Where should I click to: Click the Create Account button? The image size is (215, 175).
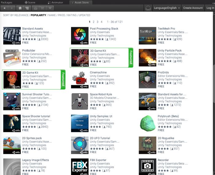[x=193, y=8]
